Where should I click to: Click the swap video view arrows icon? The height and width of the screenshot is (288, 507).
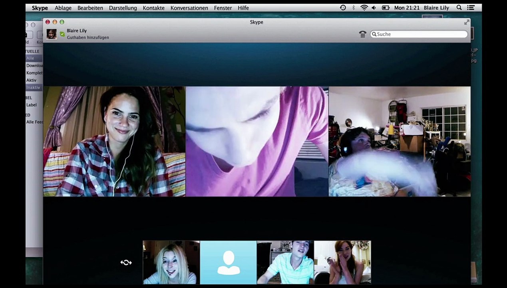click(x=126, y=262)
